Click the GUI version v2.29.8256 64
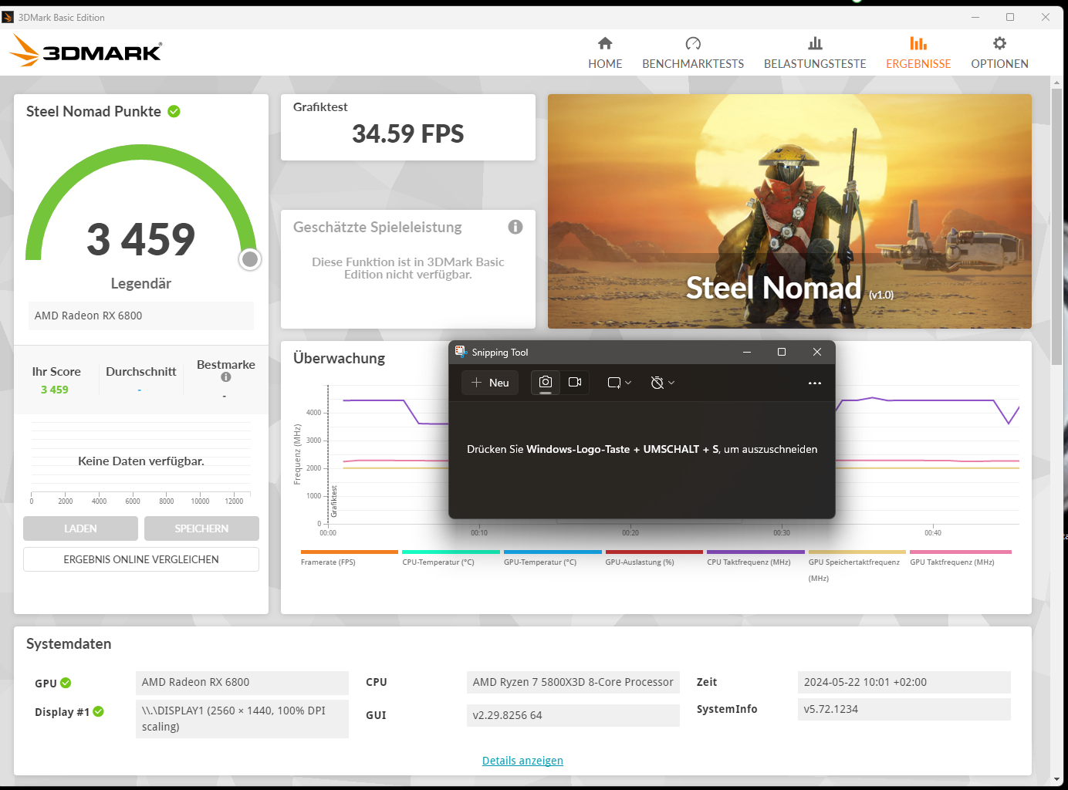Image resolution: width=1068 pixels, height=790 pixels. (573, 715)
